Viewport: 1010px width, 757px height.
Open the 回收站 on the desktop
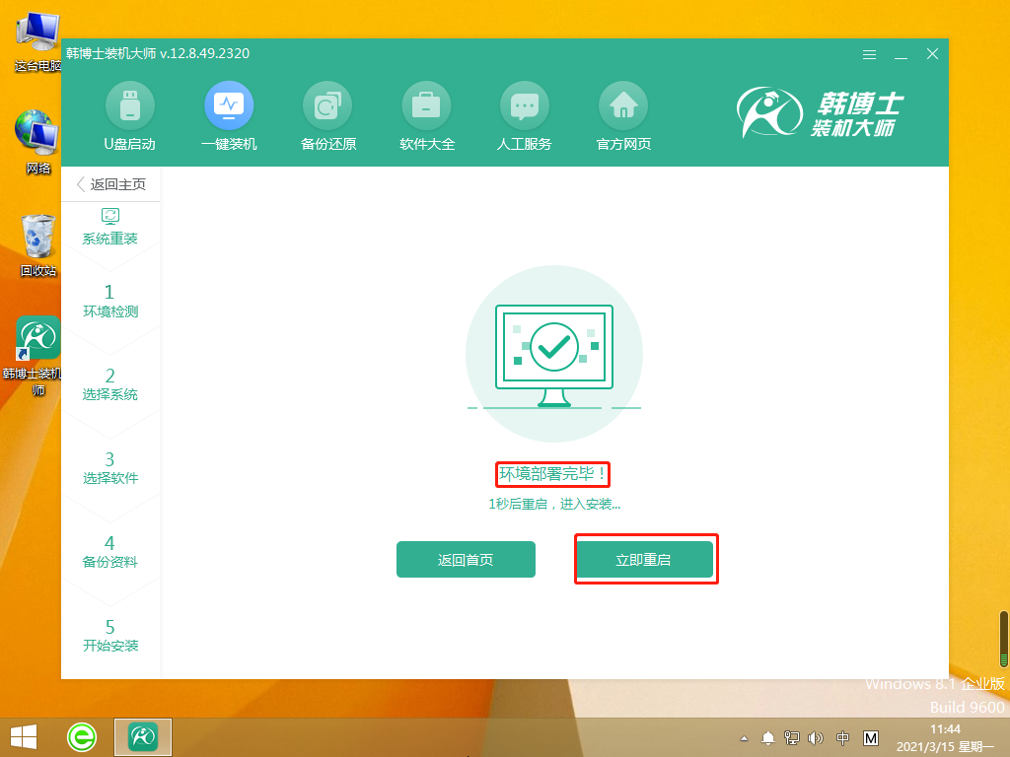click(x=37, y=237)
